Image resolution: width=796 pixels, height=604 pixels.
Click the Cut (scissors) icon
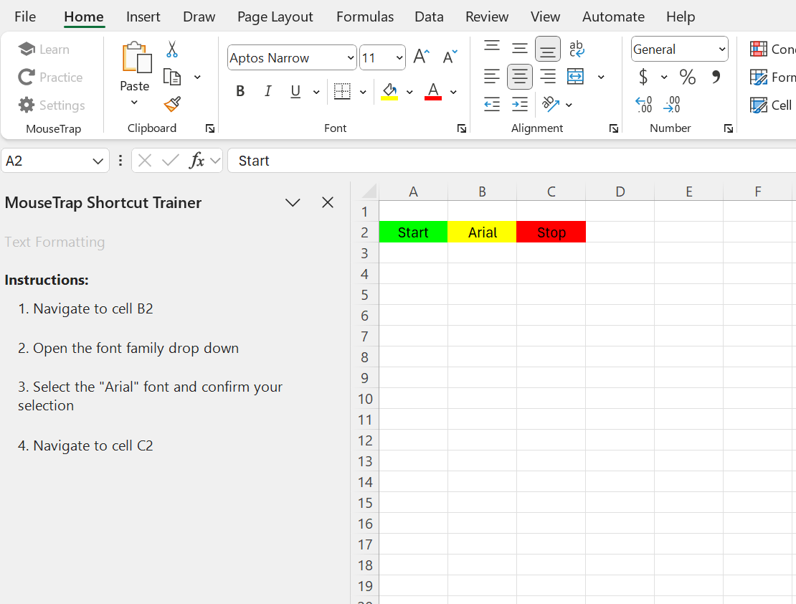pos(171,49)
